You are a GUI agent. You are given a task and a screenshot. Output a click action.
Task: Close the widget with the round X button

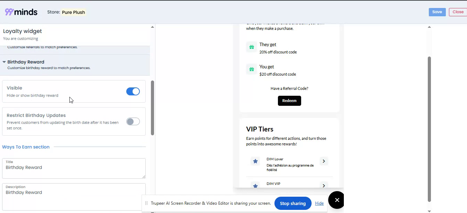click(337, 200)
